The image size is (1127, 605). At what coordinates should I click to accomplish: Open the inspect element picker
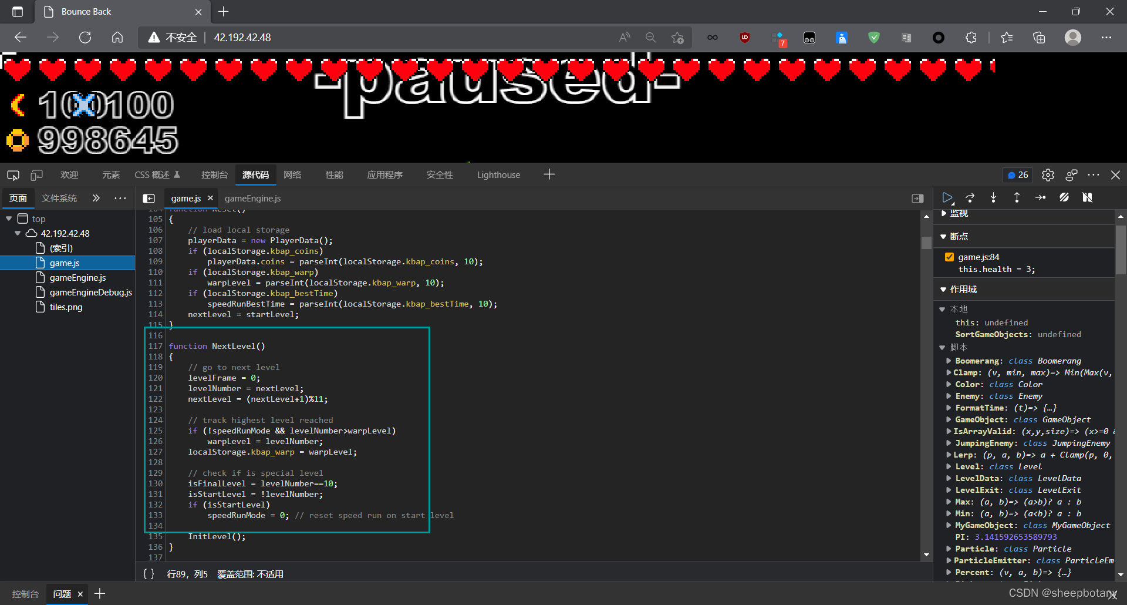point(13,175)
